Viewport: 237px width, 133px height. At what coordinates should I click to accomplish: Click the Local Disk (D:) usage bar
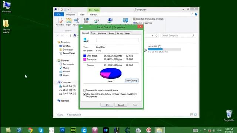tap(164, 49)
